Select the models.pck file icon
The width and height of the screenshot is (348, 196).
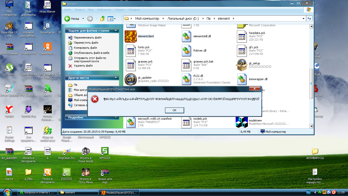tap(186, 122)
